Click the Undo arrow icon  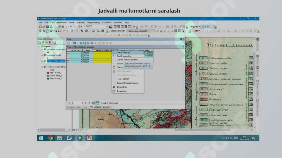coord(71,27)
